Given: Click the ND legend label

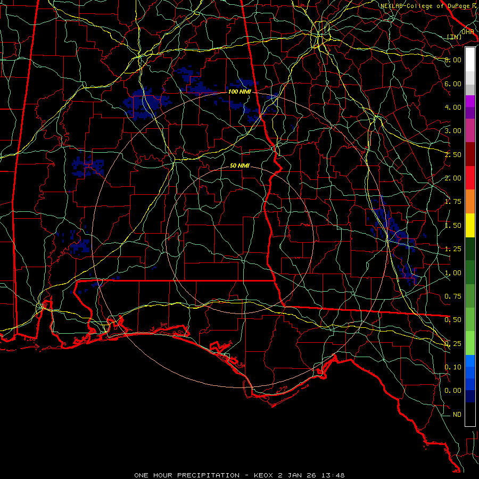Looking at the screenshot, I should pyautogui.click(x=457, y=415).
